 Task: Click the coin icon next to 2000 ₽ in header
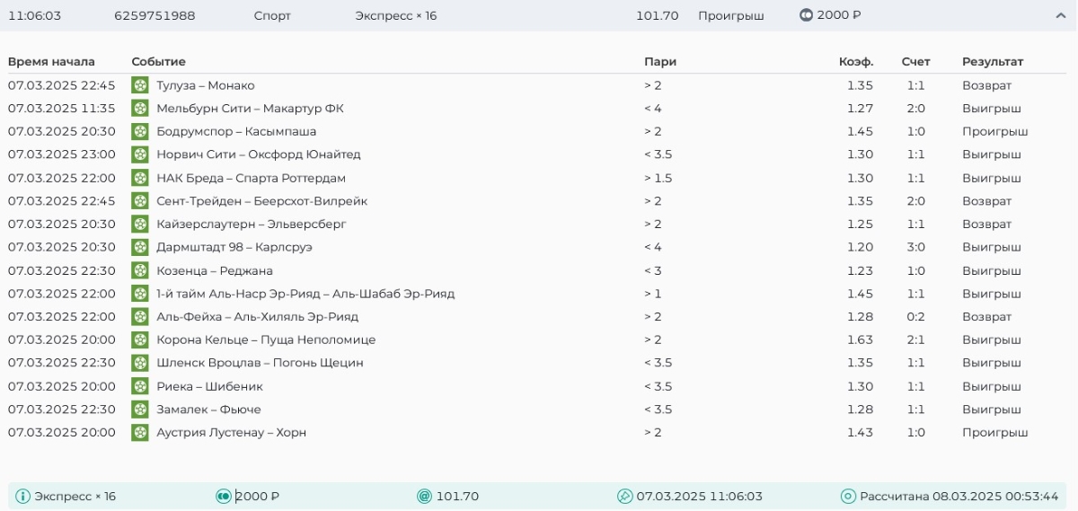point(806,15)
